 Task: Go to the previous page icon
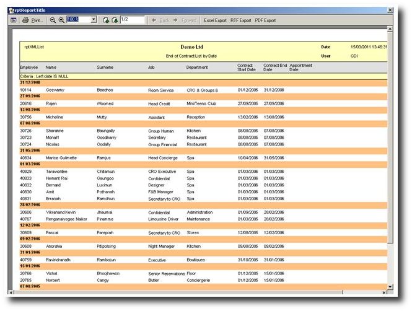(x=107, y=20)
